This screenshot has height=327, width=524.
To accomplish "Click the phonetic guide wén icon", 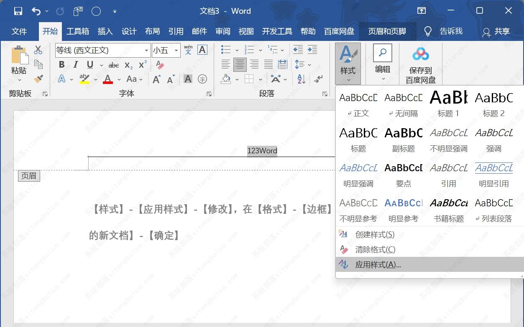I will pos(188,50).
